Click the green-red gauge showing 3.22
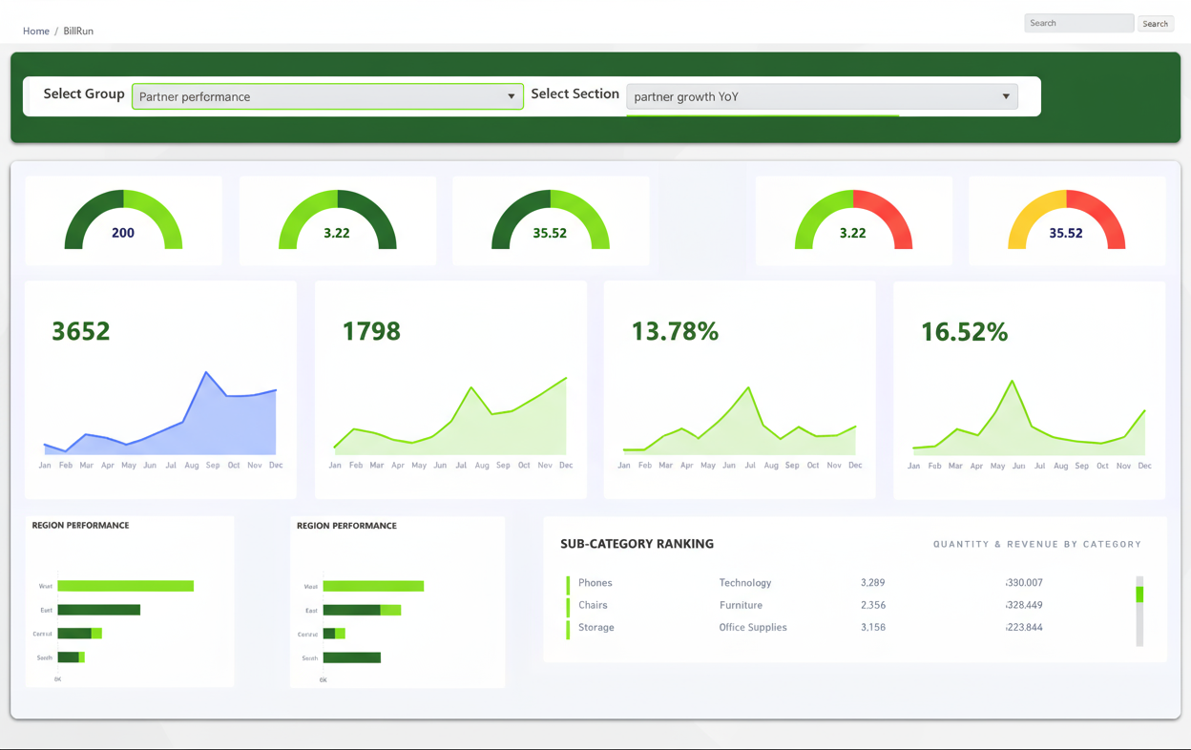This screenshot has height=750, width=1191. pos(853,221)
